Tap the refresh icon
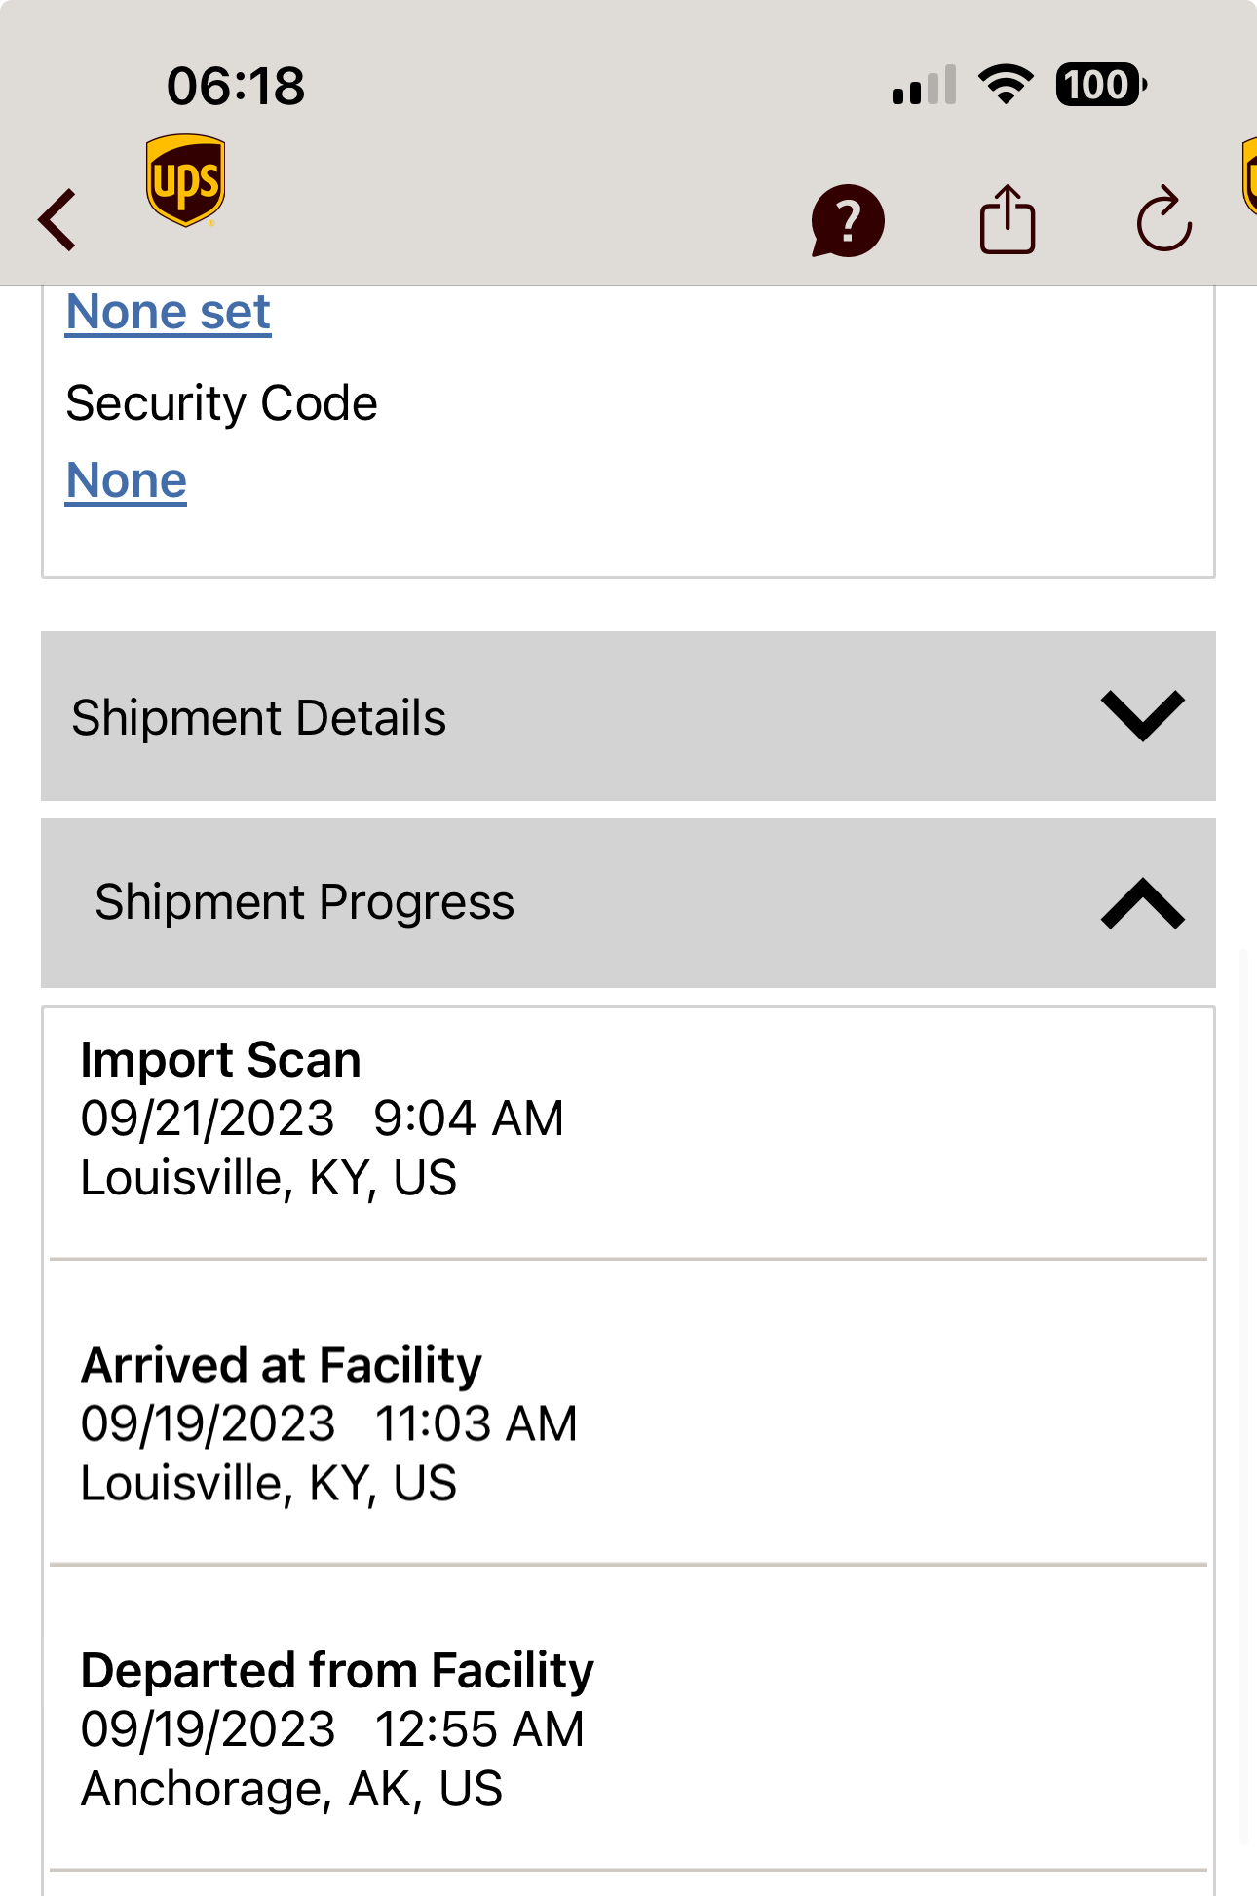 1164,219
